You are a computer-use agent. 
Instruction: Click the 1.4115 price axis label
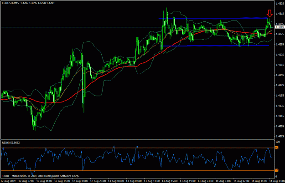click(280, 116)
